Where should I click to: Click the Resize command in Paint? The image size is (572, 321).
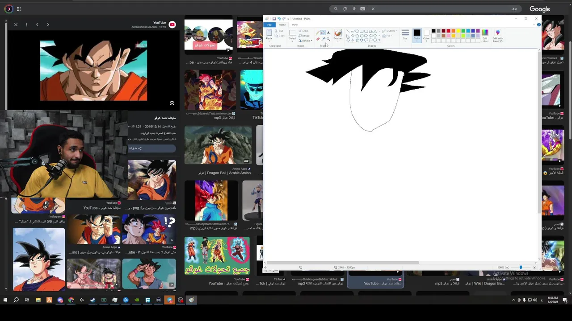coord(304,36)
